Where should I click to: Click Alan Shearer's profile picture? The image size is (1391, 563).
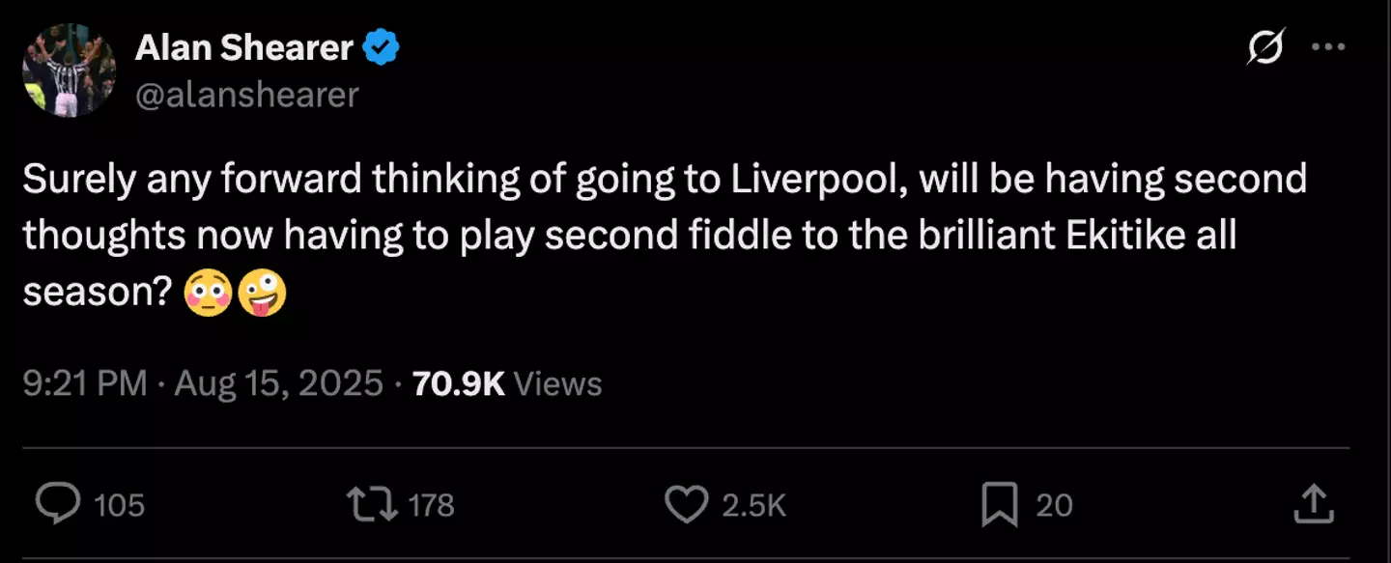(70, 70)
